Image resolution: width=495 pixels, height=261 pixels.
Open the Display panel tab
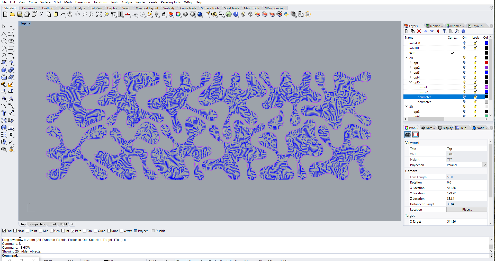[445, 128]
